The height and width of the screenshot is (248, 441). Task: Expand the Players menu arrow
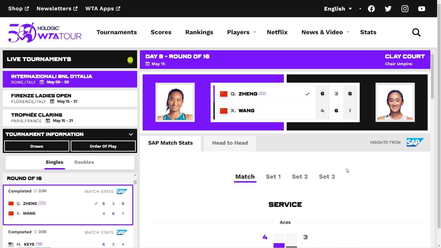coord(255,32)
